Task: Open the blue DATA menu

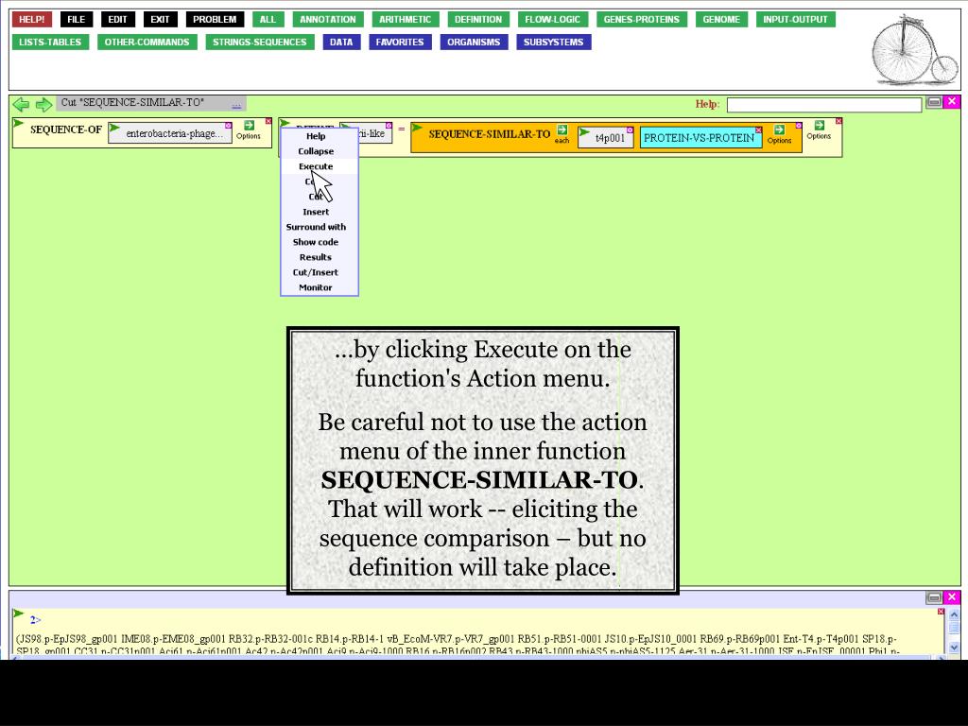Action: coord(341,42)
